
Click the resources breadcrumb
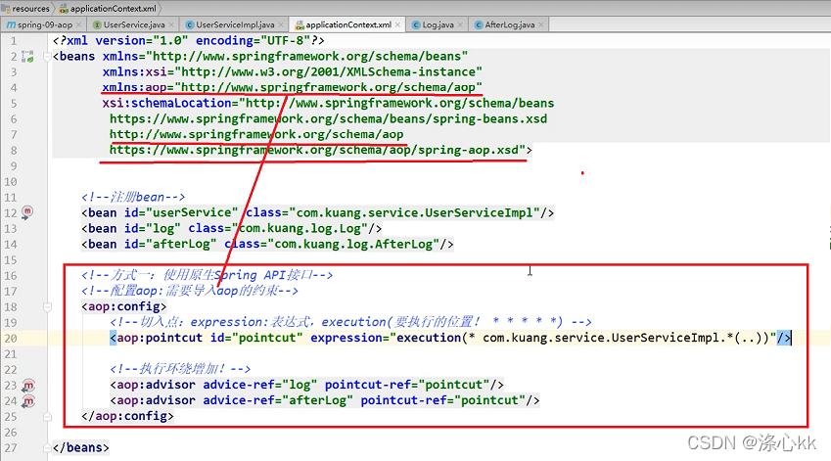[x=30, y=9]
